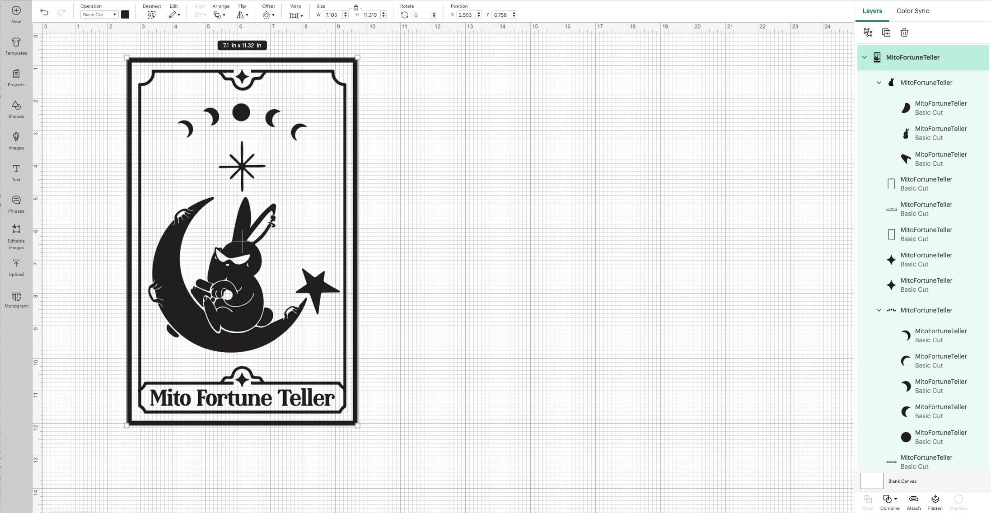Screen dimensions: 991x513
Task: Click the Height stepper arrows
Action: 383,15
